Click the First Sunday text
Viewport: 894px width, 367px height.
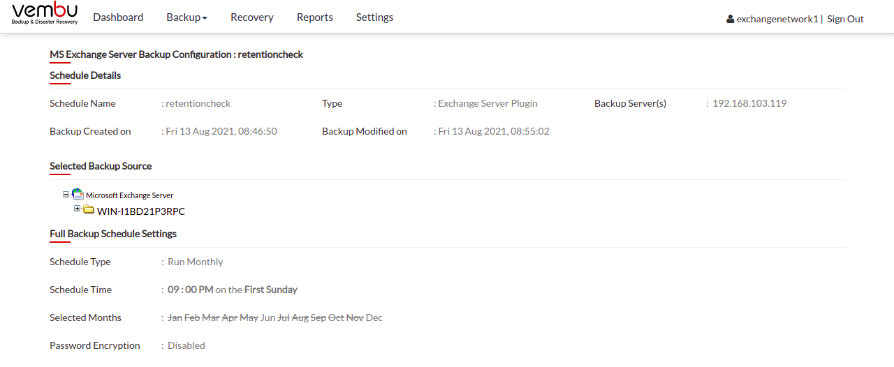[x=271, y=290]
